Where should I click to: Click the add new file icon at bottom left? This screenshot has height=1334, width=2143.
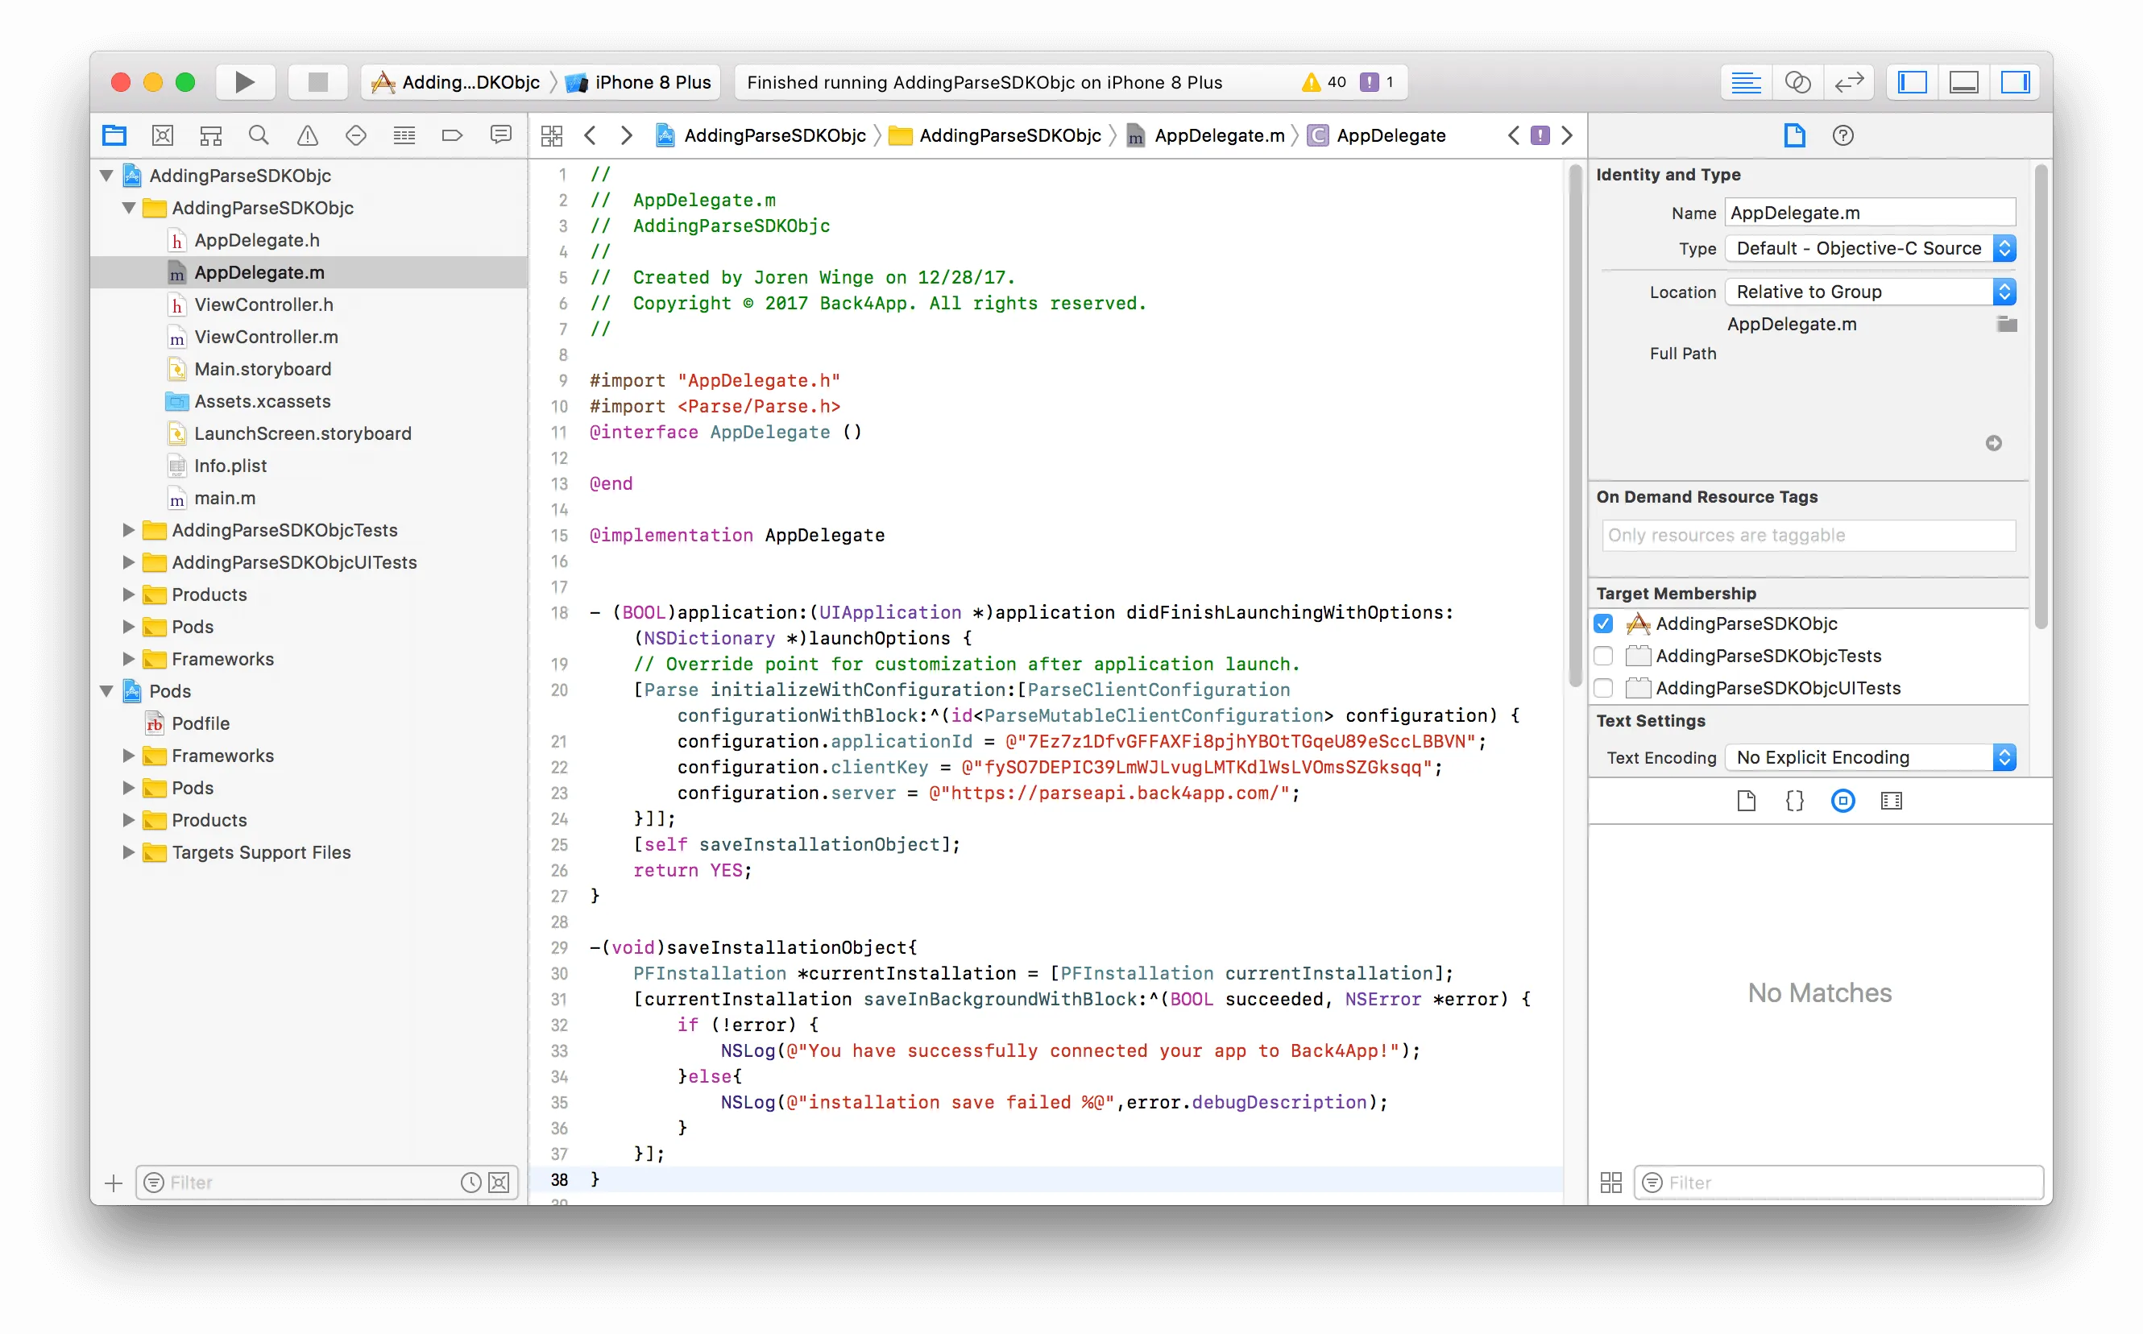point(112,1182)
